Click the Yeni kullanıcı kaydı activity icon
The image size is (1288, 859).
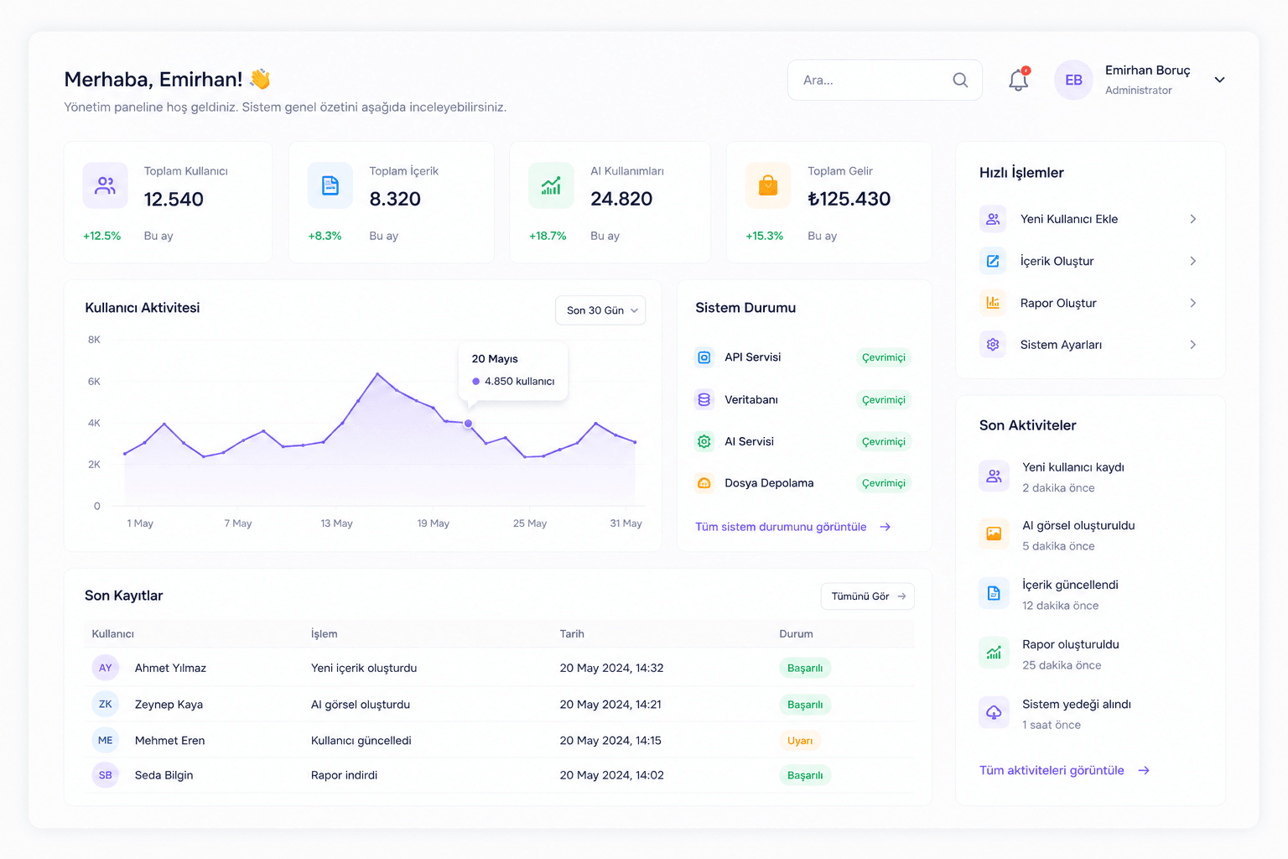point(994,476)
